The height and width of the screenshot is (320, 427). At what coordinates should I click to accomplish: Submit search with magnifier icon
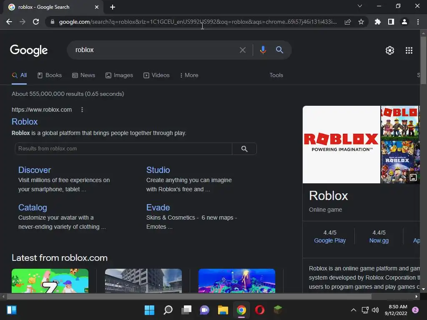pos(280,50)
